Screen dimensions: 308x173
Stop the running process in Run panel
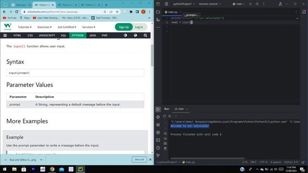(x=170, y=116)
